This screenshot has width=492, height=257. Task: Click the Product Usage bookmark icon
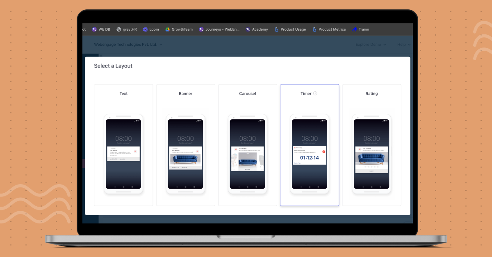pos(277,29)
